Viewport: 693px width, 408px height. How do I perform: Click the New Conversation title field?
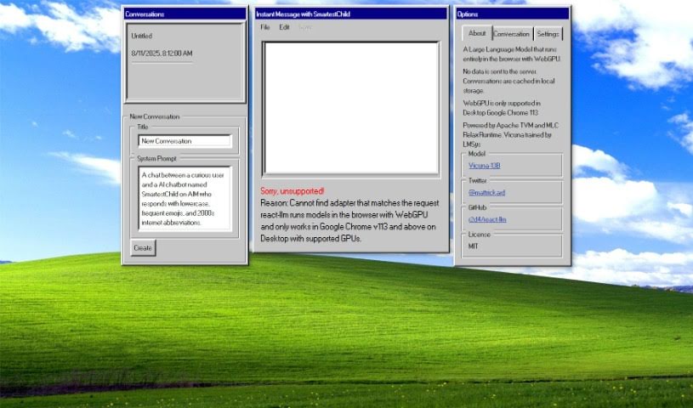(185, 141)
